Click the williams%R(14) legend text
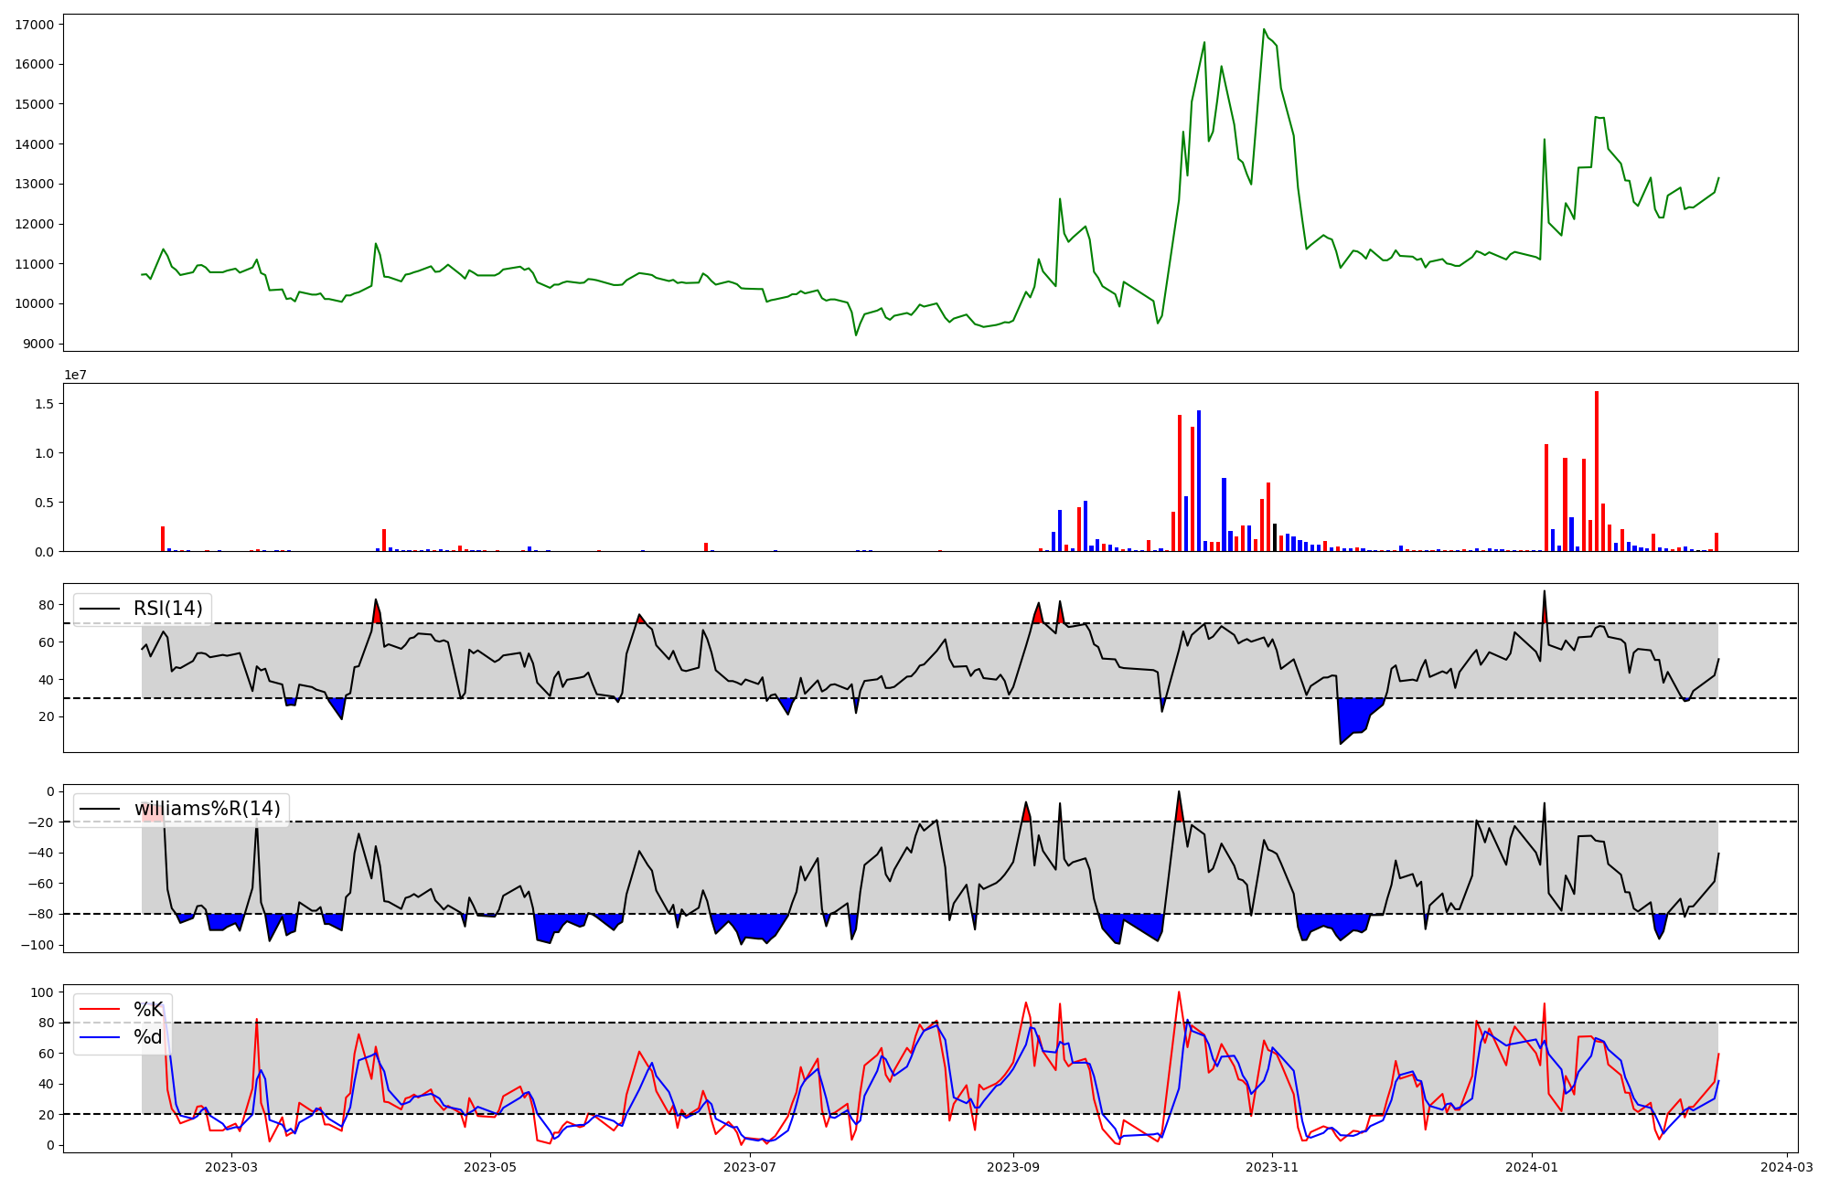Viewport: 1829px width, 1188px height. point(207,809)
